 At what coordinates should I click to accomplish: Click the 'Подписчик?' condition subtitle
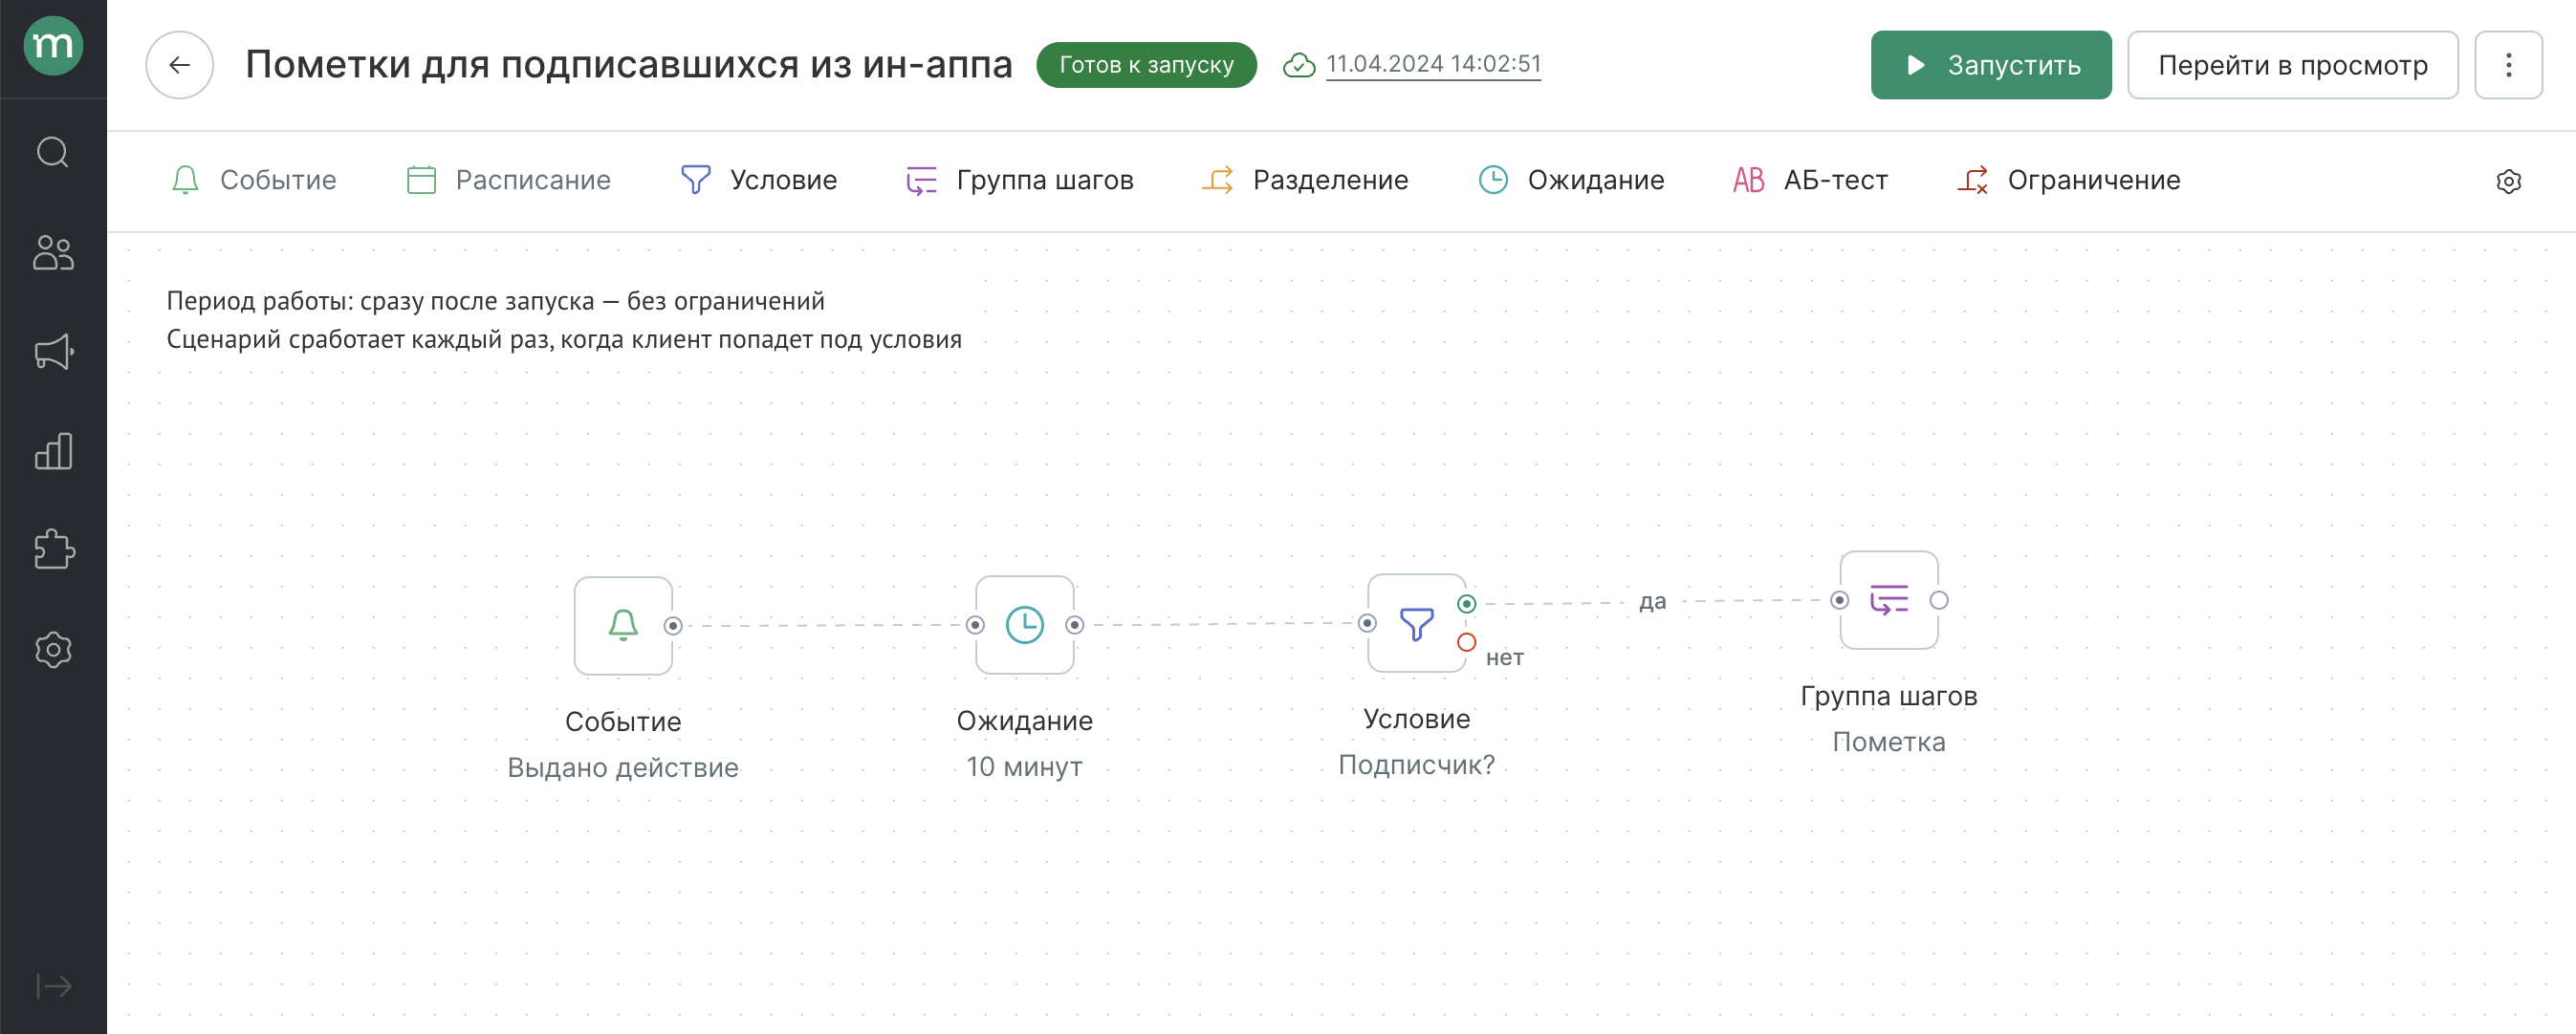(x=1416, y=765)
